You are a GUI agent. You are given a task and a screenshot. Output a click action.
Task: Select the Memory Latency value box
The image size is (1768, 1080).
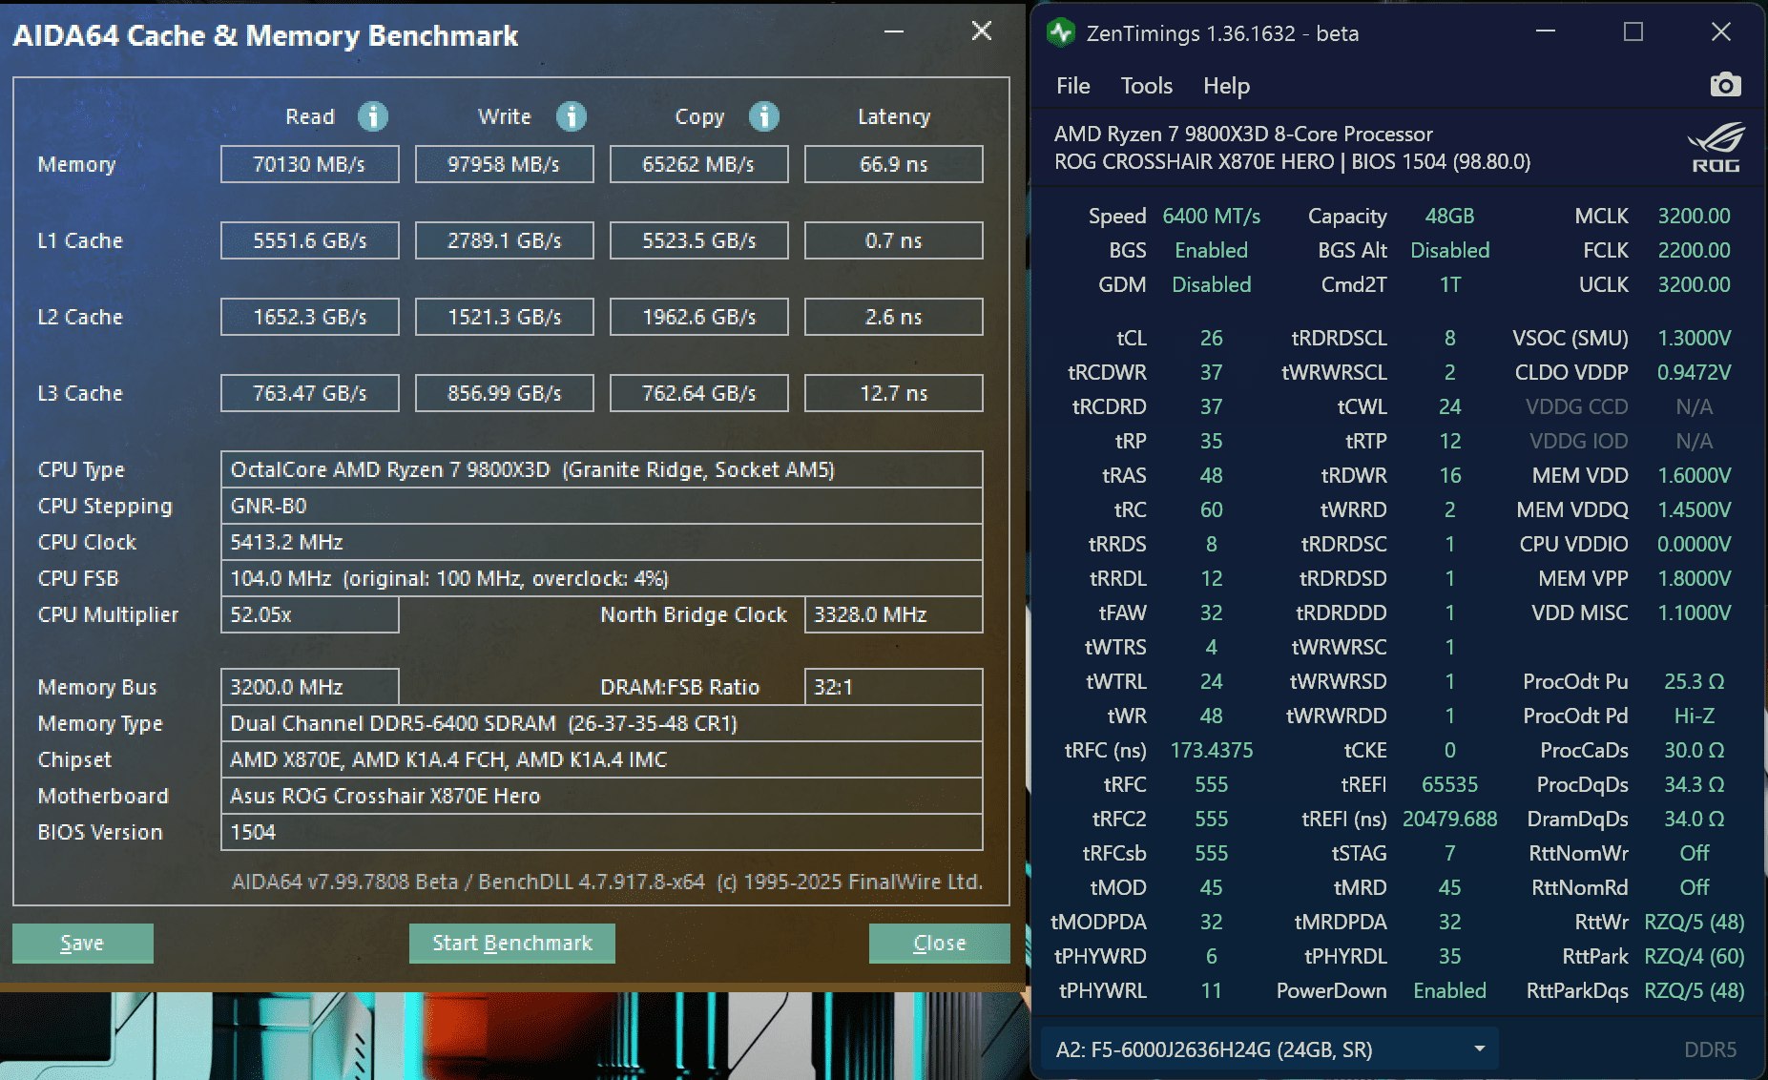pos(893,164)
